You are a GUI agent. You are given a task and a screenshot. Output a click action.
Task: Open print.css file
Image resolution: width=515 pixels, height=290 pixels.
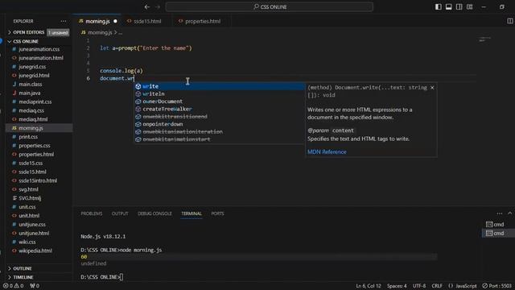click(28, 137)
